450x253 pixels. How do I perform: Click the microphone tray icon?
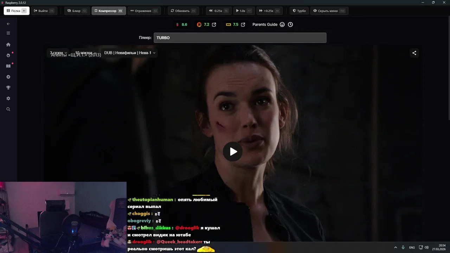point(403,247)
